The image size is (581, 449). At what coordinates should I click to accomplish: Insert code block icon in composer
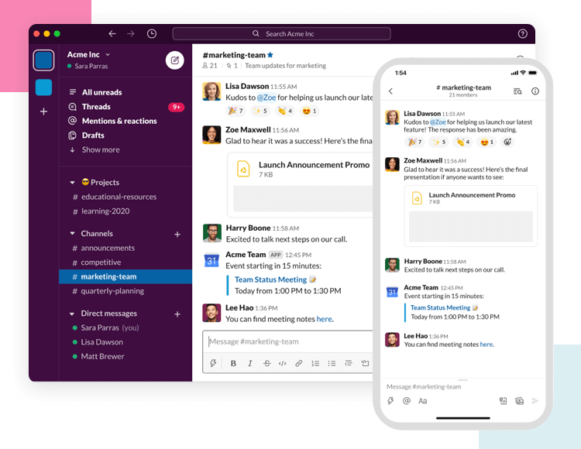pyautogui.click(x=365, y=363)
